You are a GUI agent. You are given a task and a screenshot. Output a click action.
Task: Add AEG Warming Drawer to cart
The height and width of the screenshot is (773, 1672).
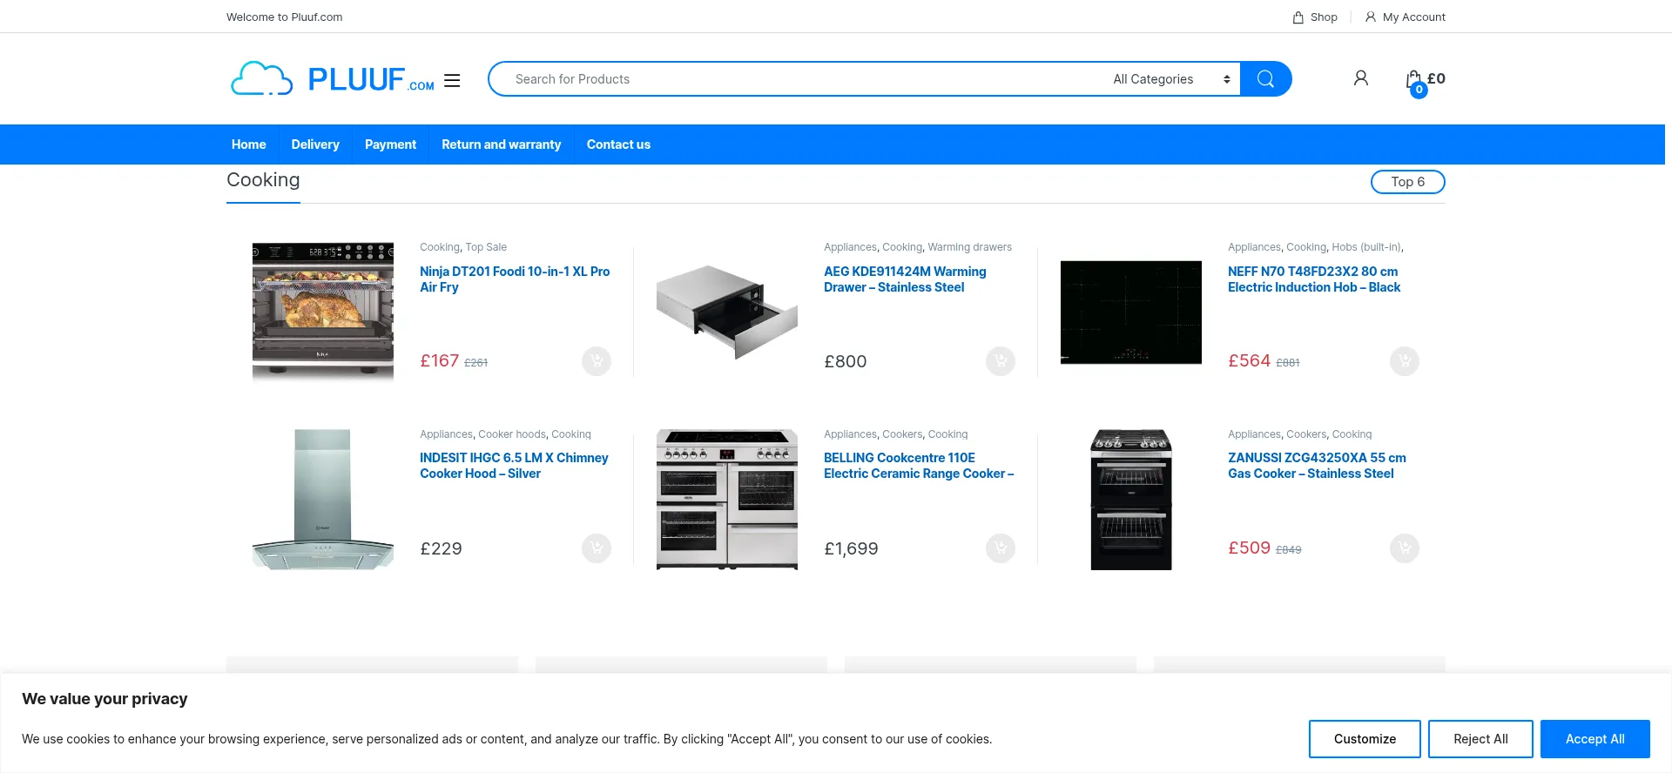1000,361
